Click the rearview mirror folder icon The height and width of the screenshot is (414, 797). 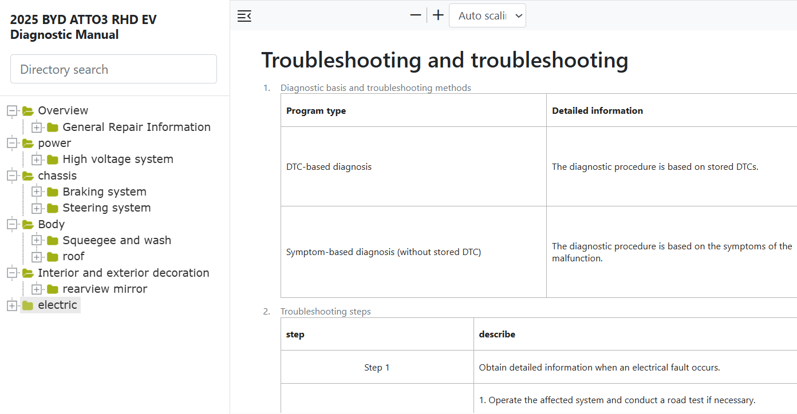(x=53, y=289)
